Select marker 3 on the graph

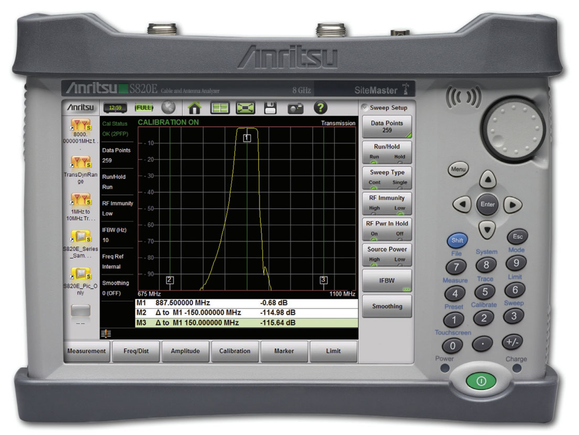[x=324, y=280]
